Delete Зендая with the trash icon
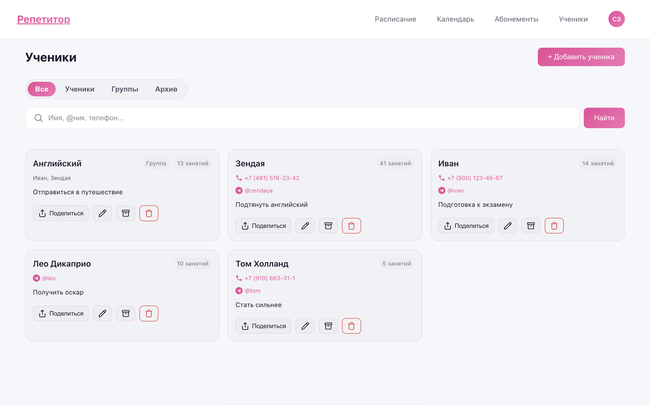650x405 pixels. pyautogui.click(x=351, y=226)
